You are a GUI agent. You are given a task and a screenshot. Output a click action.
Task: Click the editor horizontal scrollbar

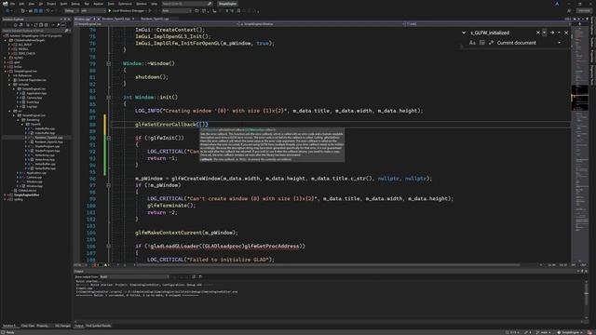pos(327,265)
